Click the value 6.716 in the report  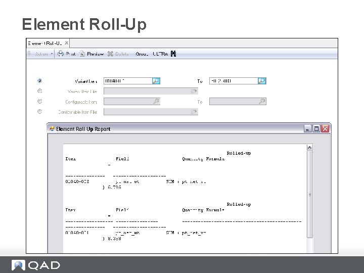[x=114, y=187]
